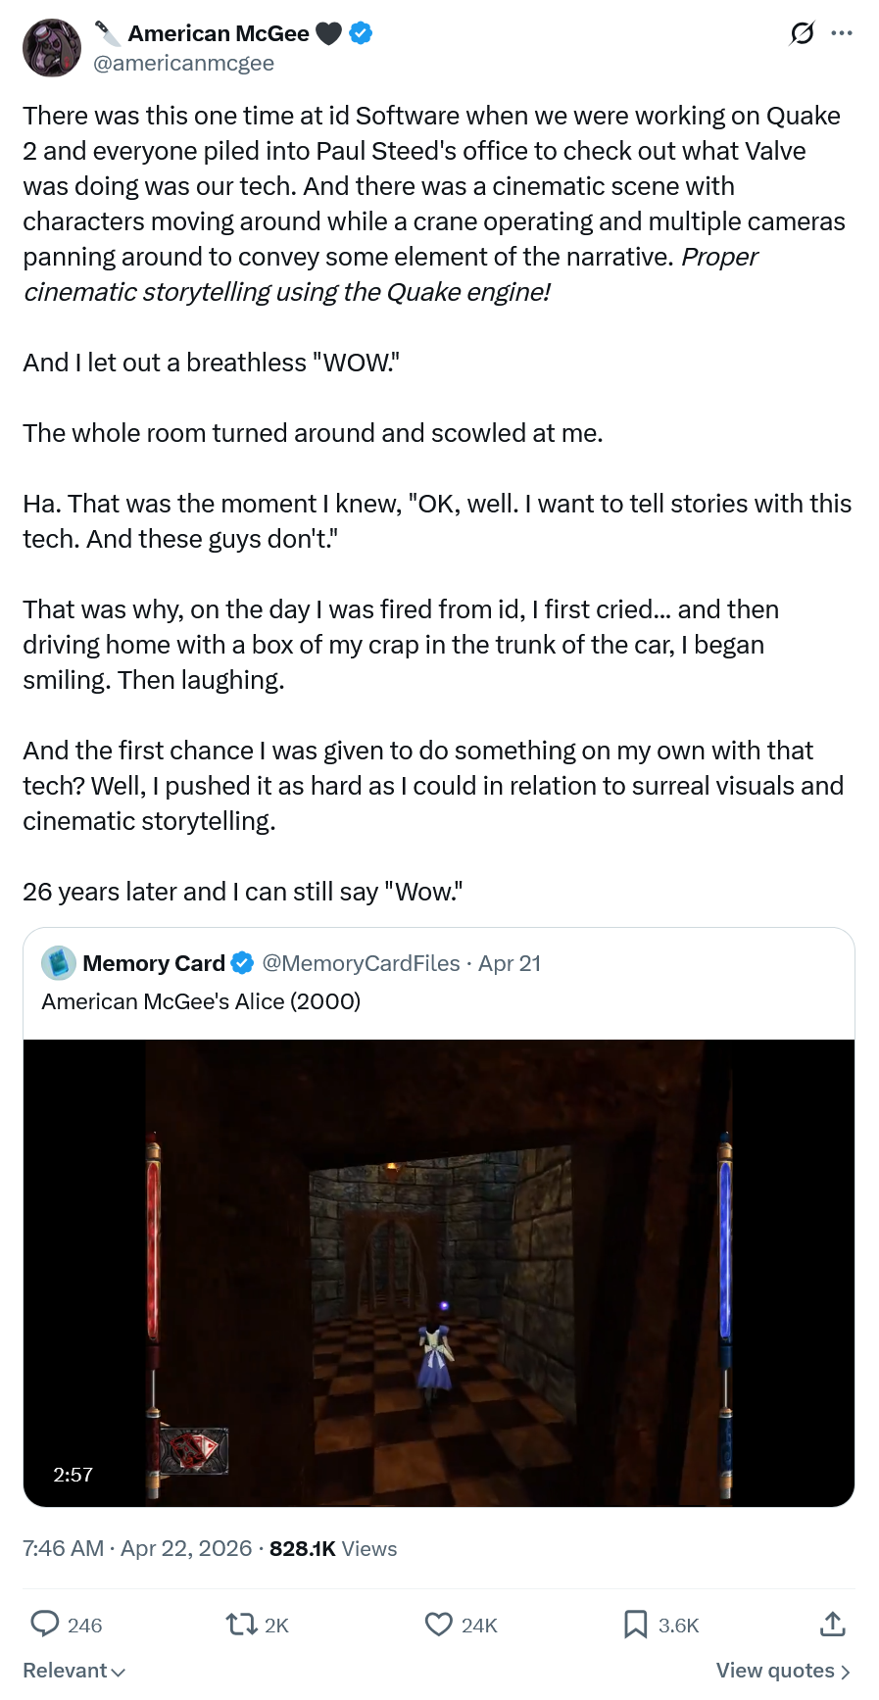Open the @MemoryCardFiles handle
This screenshot has width=879, height=1700.
click(361, 963)
